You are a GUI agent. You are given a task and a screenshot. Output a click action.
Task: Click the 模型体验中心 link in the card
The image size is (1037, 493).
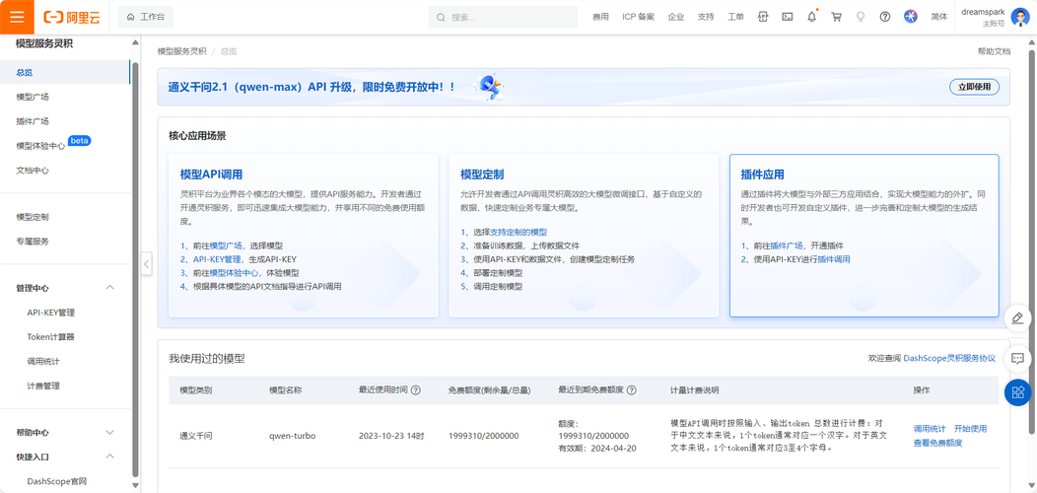tap(235, 273)
